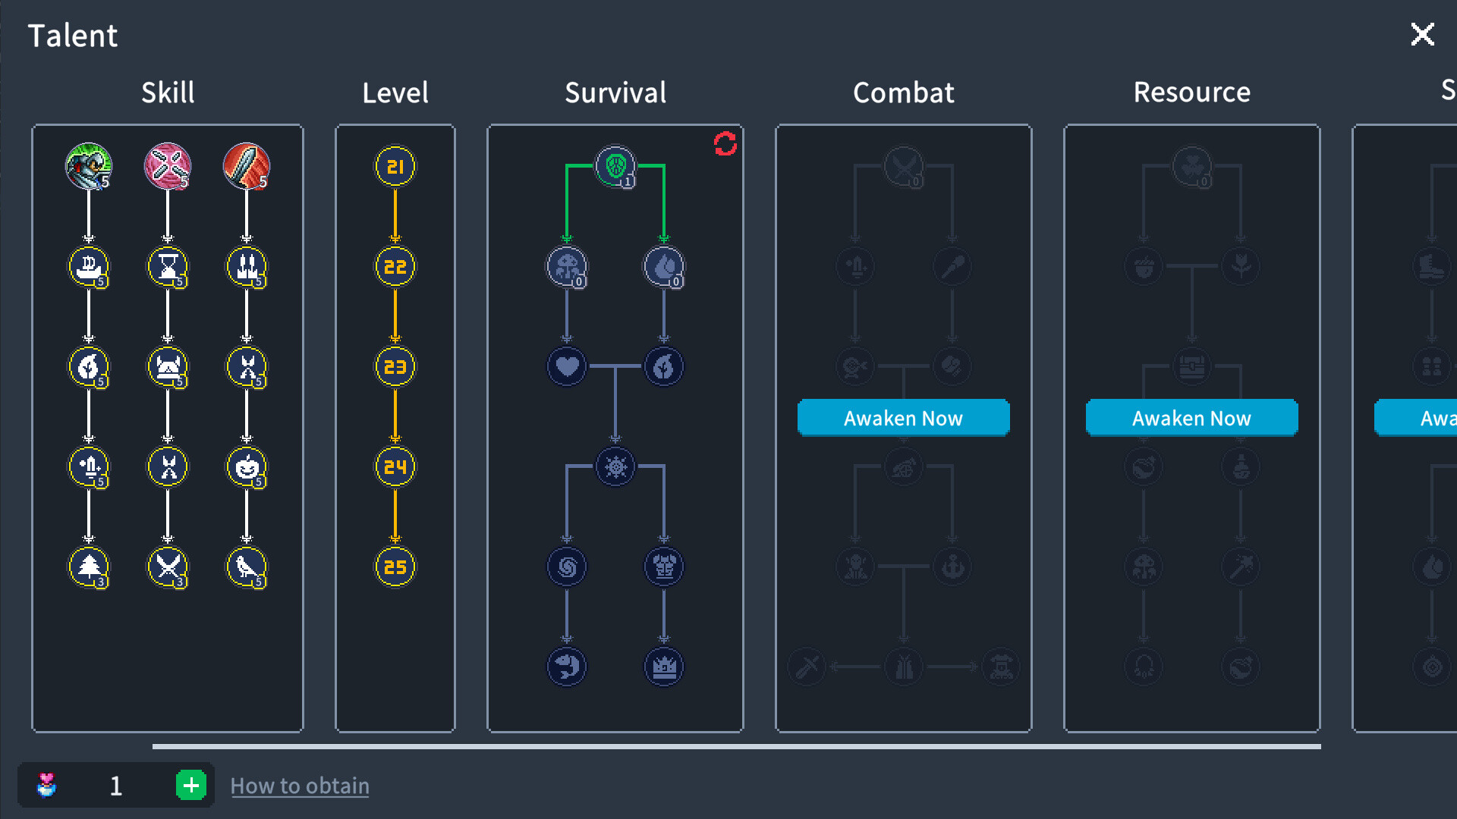This screenshot has width=1457, height=819.
Task: Select the spiral talent node
Action: 567,567
